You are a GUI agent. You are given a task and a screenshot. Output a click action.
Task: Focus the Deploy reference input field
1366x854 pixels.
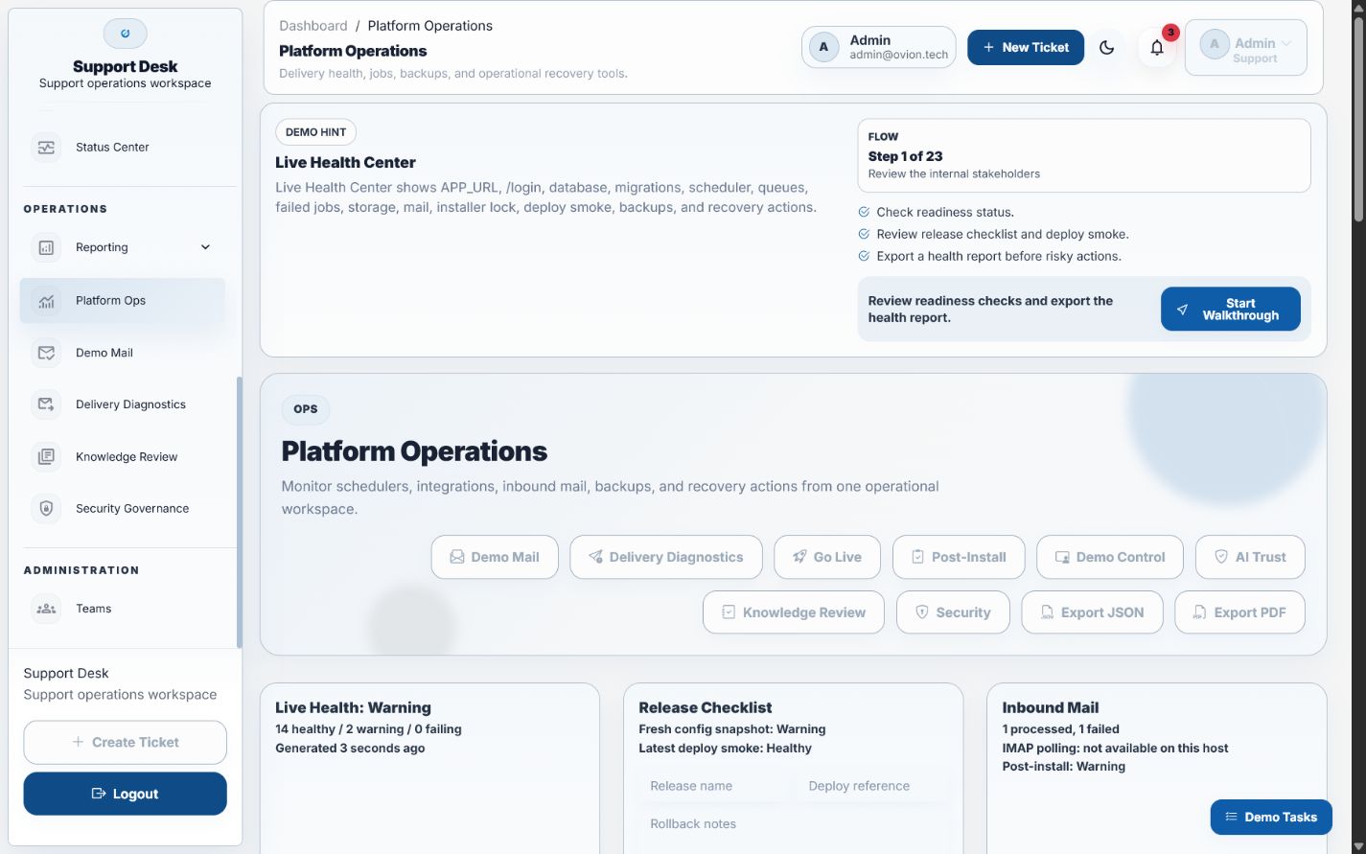point(872,786)
